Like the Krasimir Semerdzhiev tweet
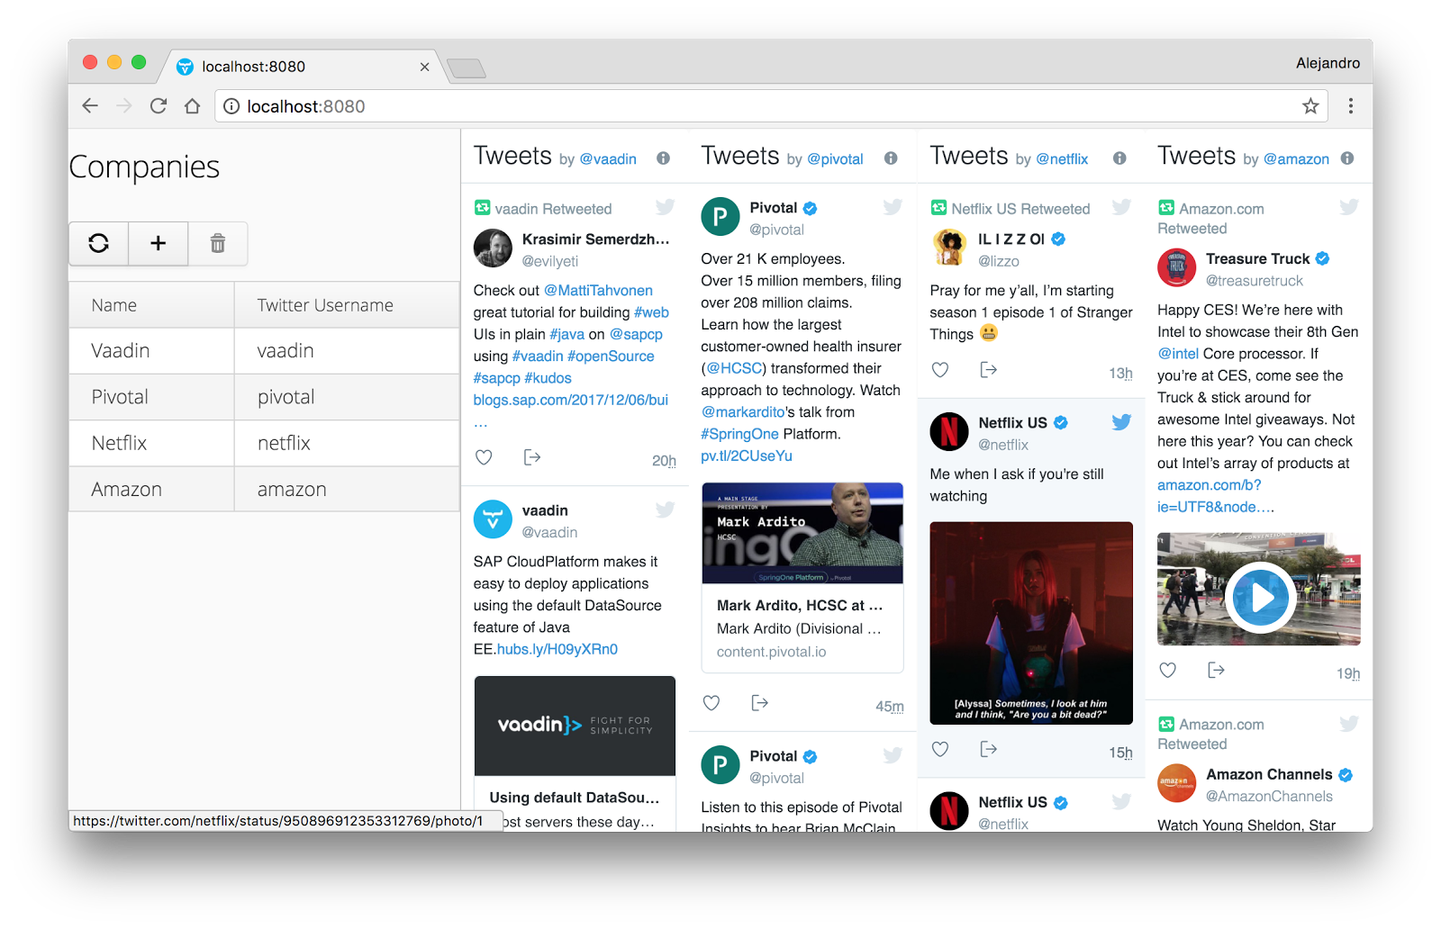Viewport: 1441px width, 929px height. 484,457
